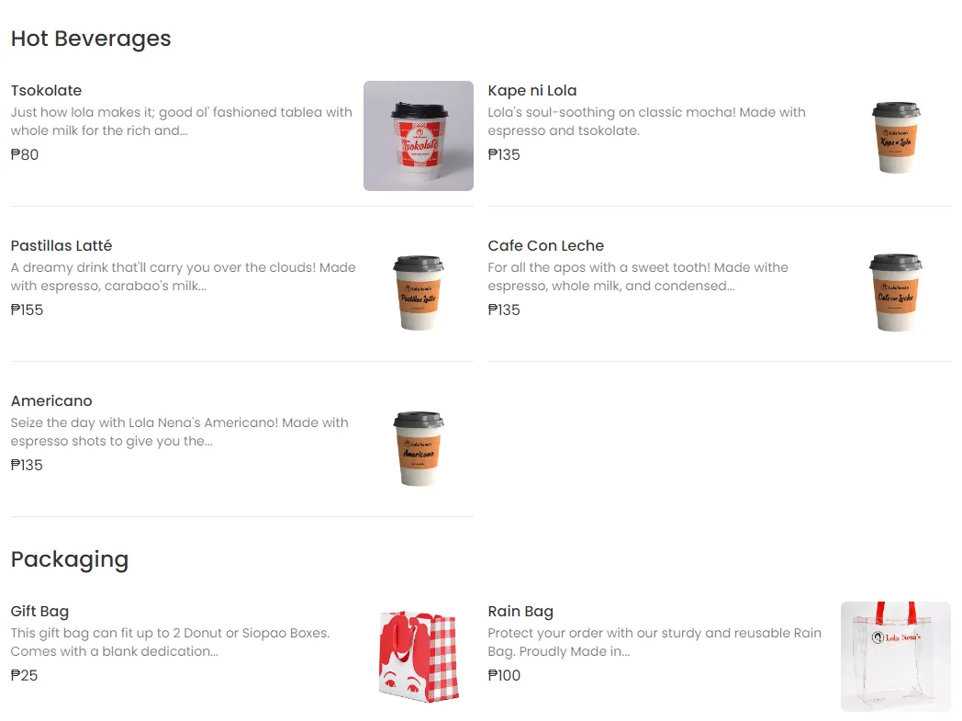This screenshot has height=721, width=962.
Task: Click the Hot Beverages section heading
Action: click(x=91, y=39)
